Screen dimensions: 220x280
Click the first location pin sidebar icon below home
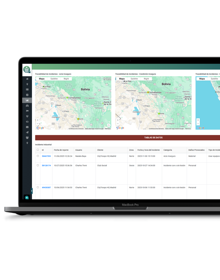(x=27, y=84)
